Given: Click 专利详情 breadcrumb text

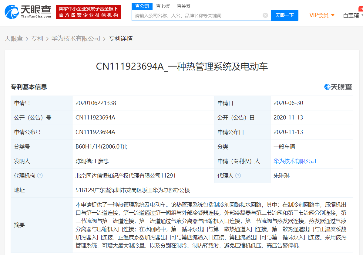Looking at the screenshot, I should tap(121, 38).
